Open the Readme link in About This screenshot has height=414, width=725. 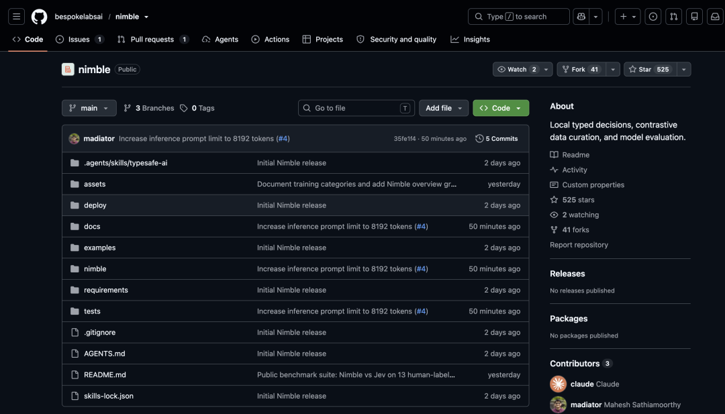point(570,155)
